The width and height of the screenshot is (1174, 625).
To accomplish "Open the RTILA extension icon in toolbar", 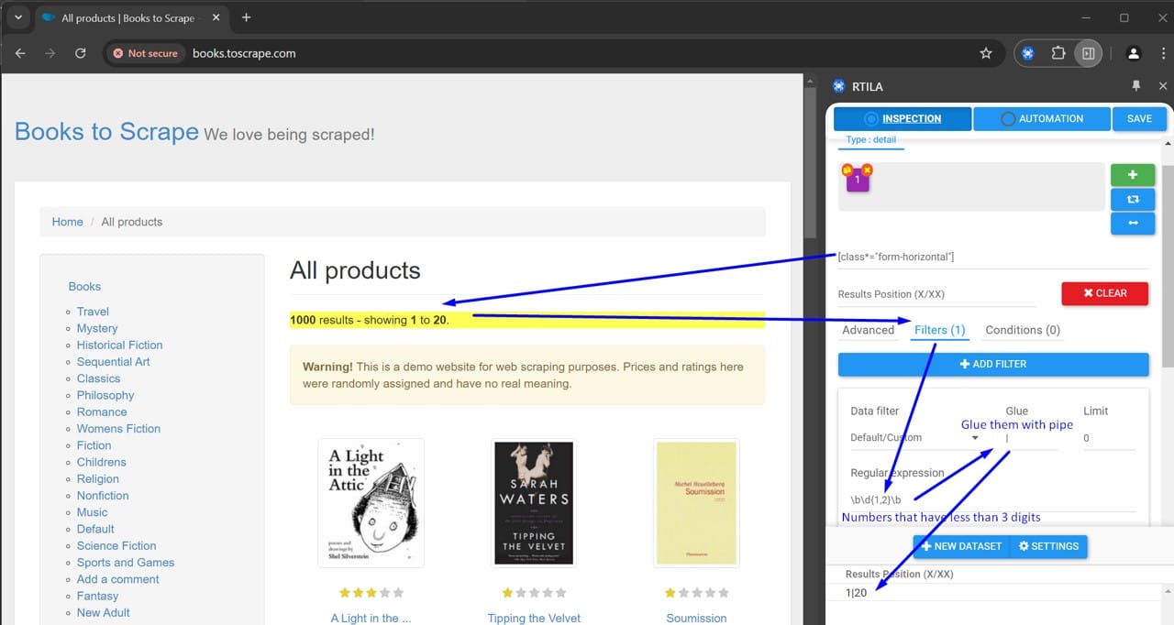I will pyautogui.click(x=1028, y=53).
